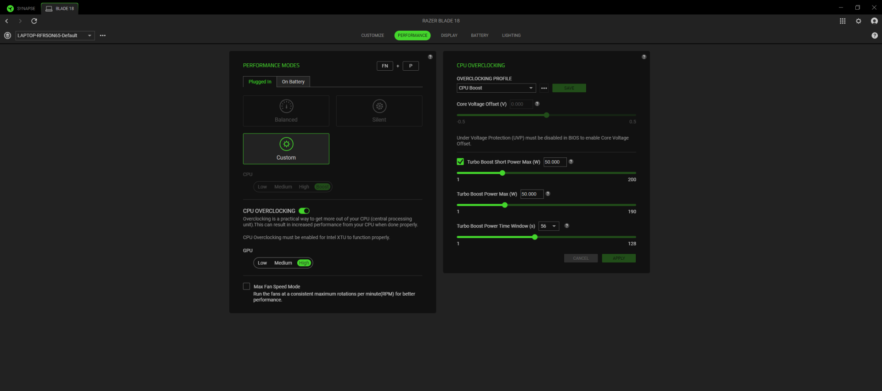882x391 pixels.
Task: Switch to the Display tab
Action: [449, 35]
